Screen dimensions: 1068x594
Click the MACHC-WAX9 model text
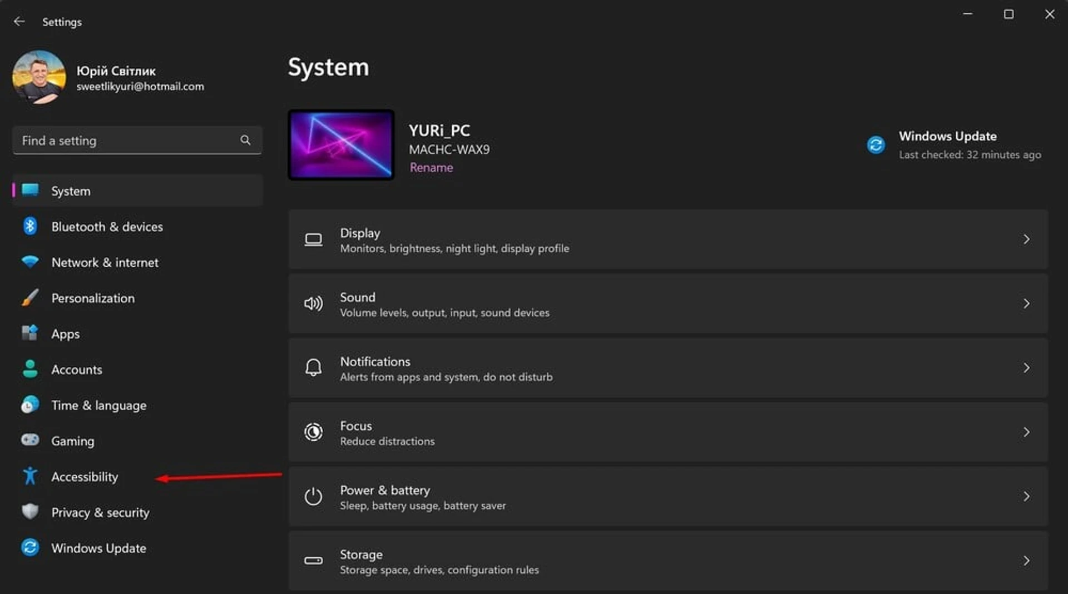tap(449, 149)
